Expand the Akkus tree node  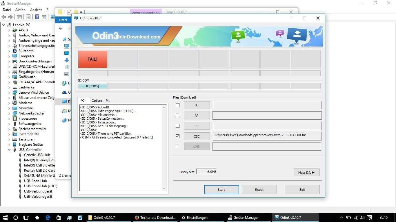[x=9, y=30]
